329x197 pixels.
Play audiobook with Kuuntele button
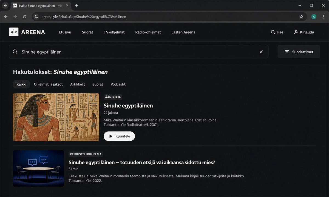point(119,136)
